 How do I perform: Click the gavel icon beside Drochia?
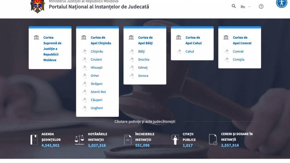pyautogui.click(x=132, y=59)
